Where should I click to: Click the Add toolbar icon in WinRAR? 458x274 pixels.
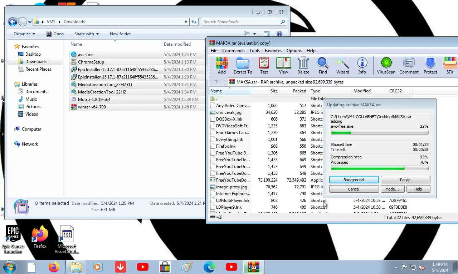222,65
